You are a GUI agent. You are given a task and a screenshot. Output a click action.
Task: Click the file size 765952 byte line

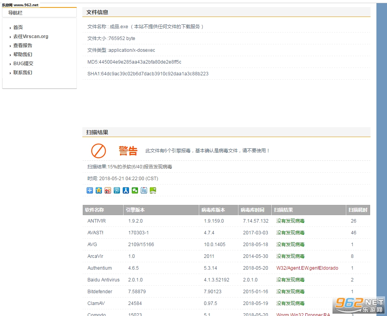tap(111, 38)
